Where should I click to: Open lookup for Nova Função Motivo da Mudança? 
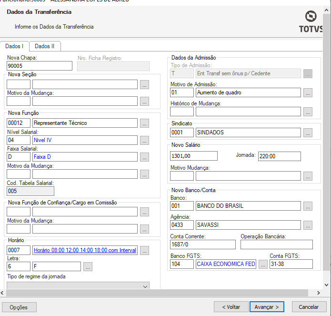pos(144,174)
